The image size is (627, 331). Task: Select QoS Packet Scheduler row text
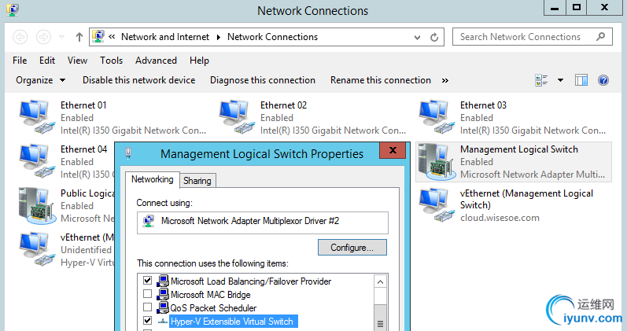tap(213, 308)
